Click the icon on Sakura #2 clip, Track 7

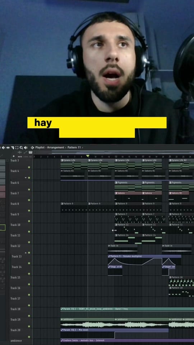click(x=170, y=193)
